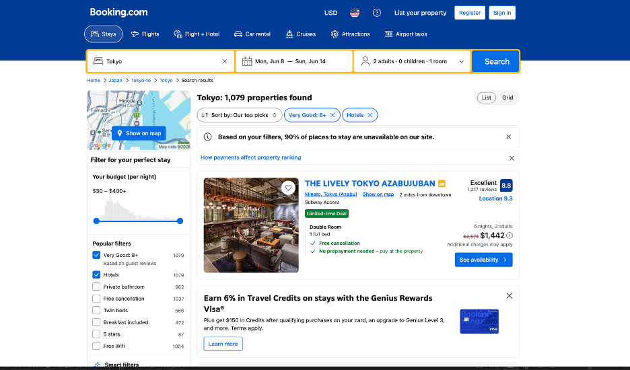Open How payments affect property ranking link

point(250,157)
